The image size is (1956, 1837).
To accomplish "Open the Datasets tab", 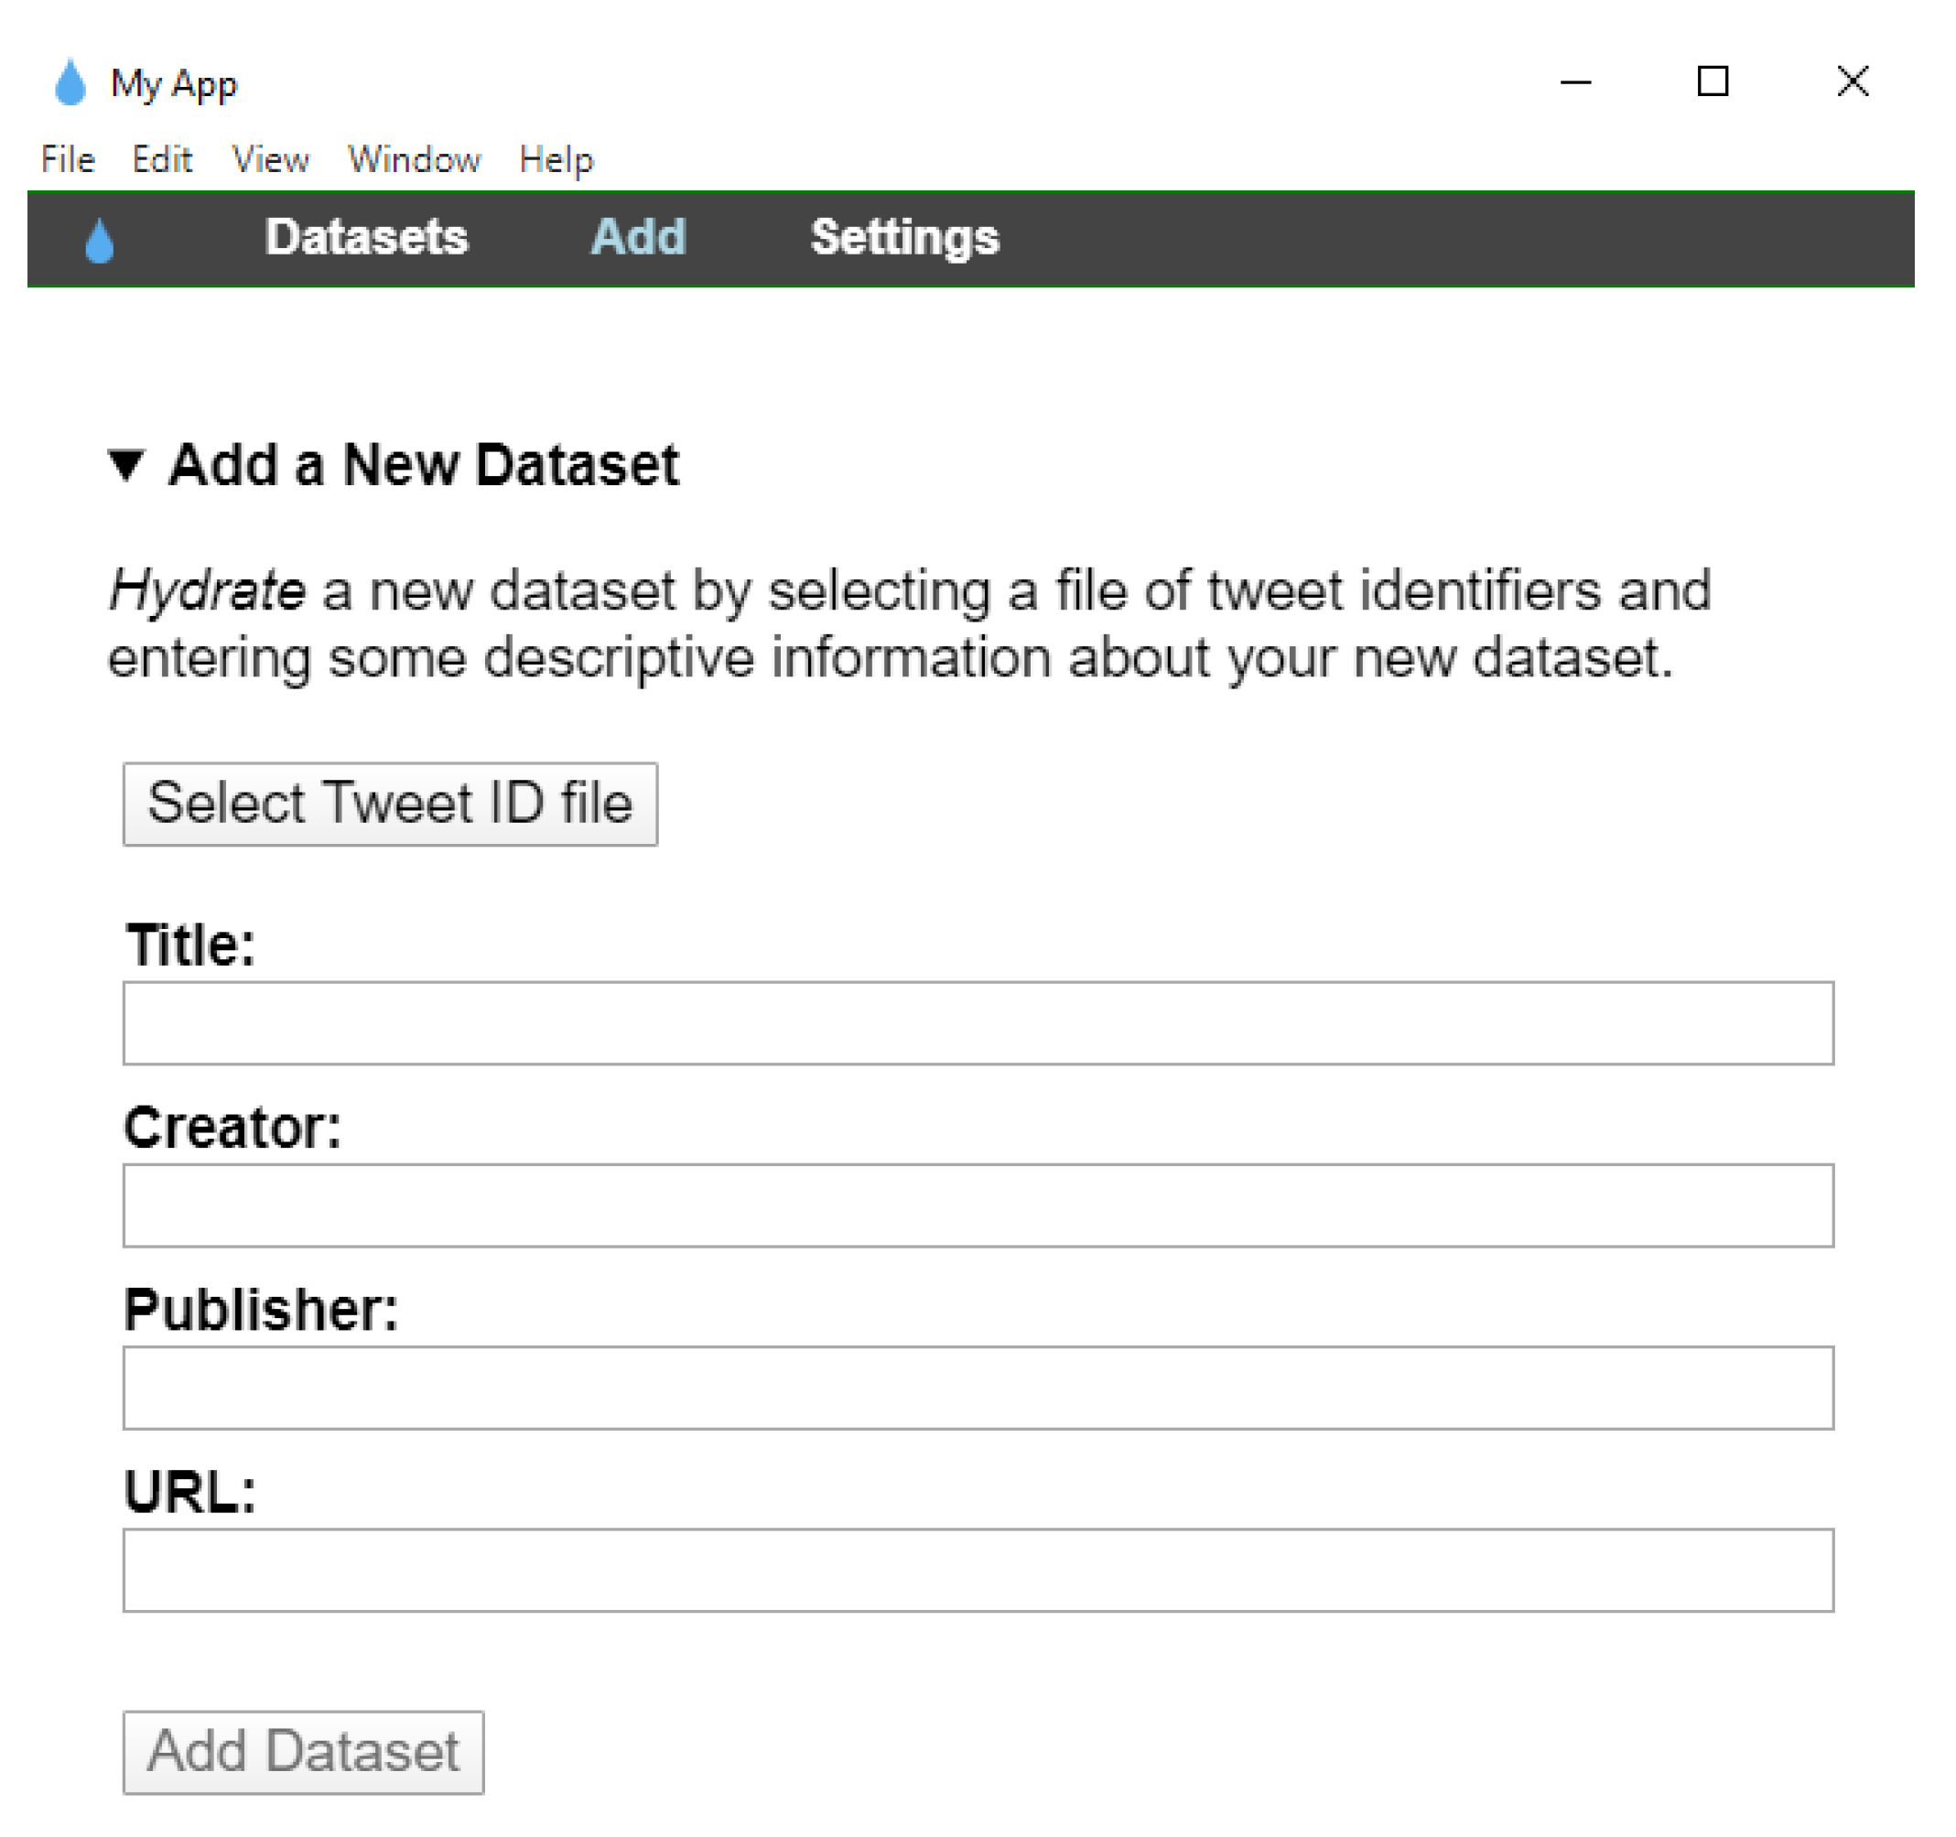I will tap(366, 238).
